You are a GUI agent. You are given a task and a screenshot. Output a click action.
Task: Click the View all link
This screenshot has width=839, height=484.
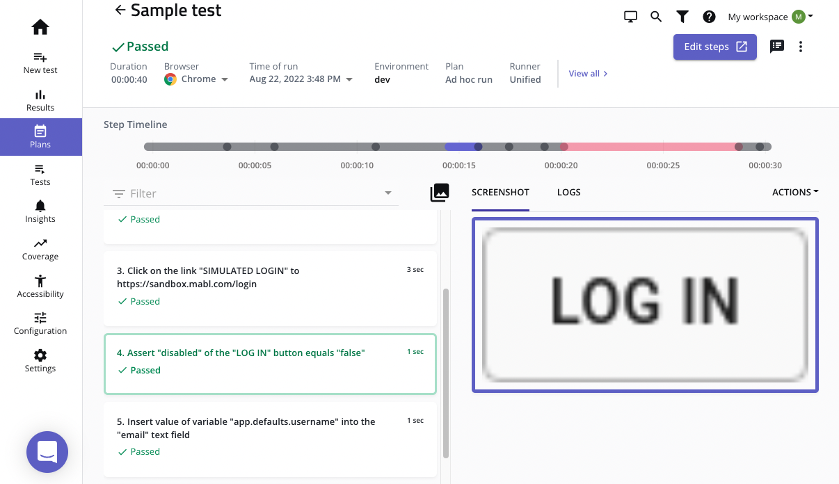tap(588, 73)
